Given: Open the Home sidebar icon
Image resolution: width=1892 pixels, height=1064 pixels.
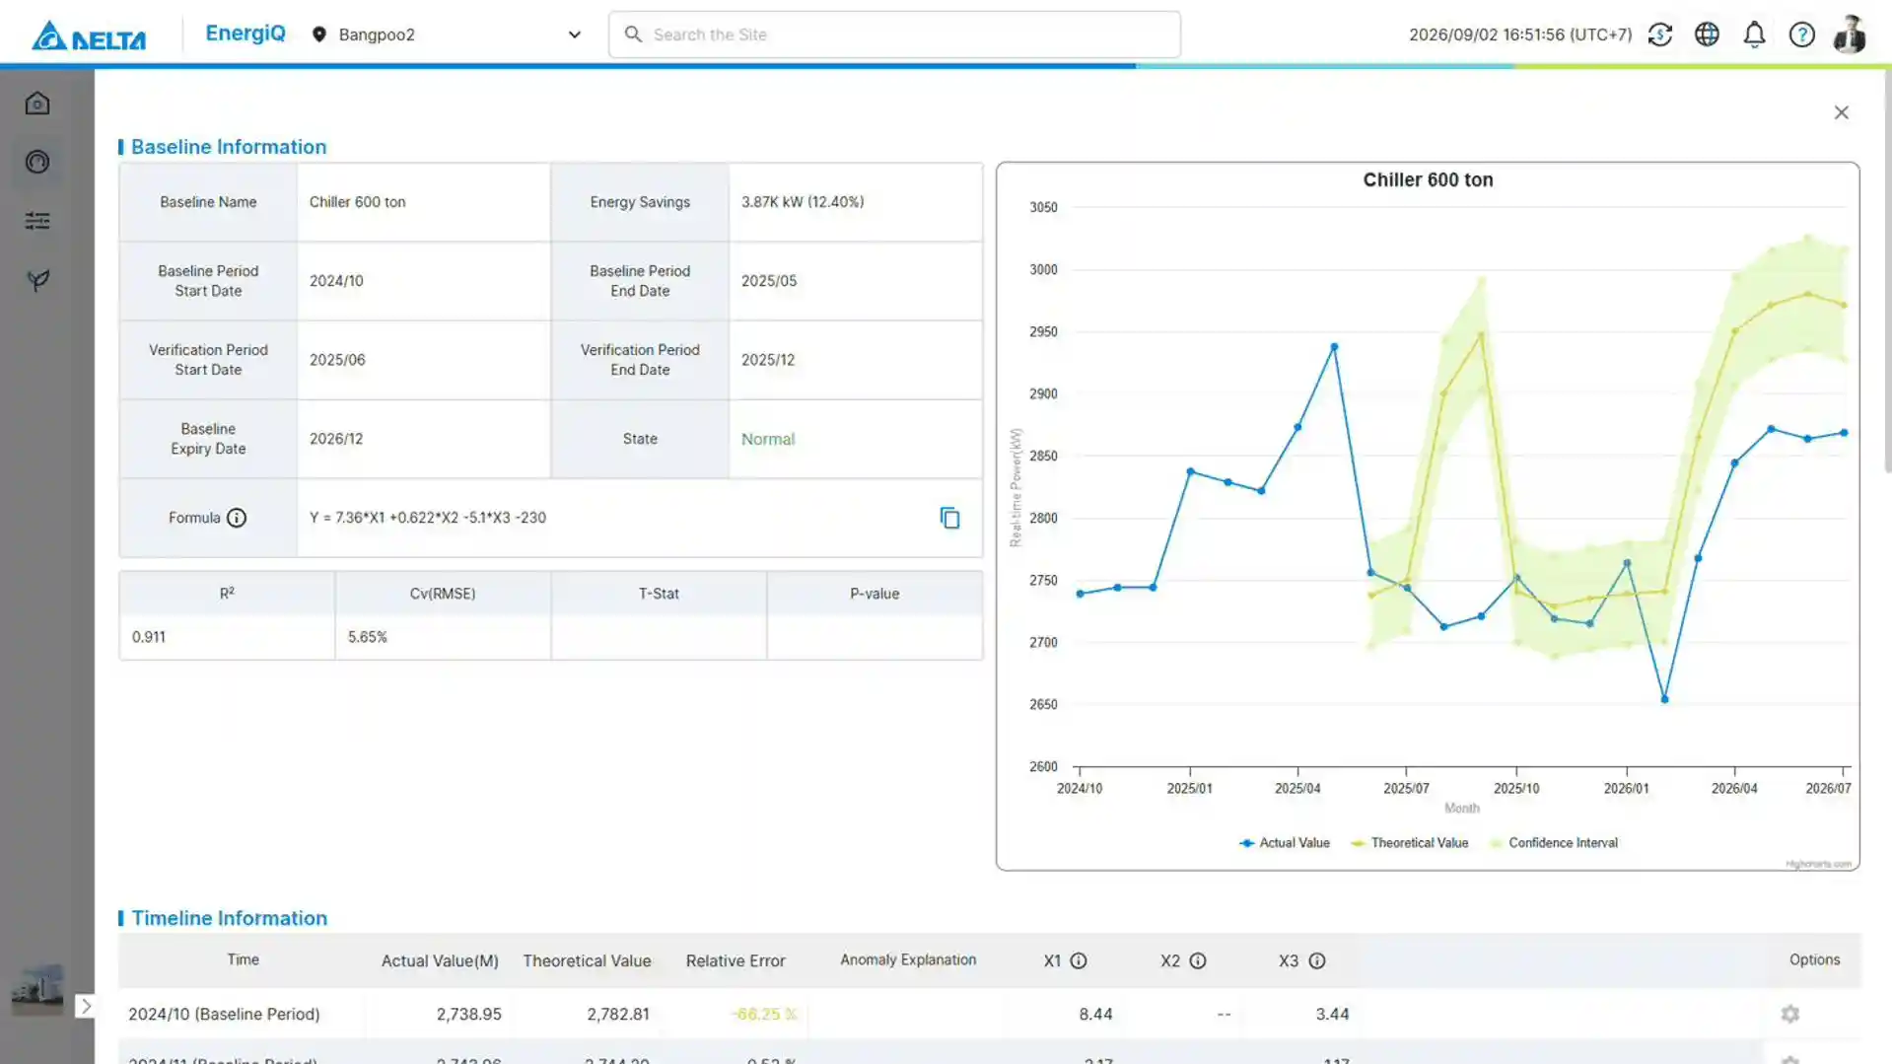Looking at the screenshot, I should pos(37,104).
